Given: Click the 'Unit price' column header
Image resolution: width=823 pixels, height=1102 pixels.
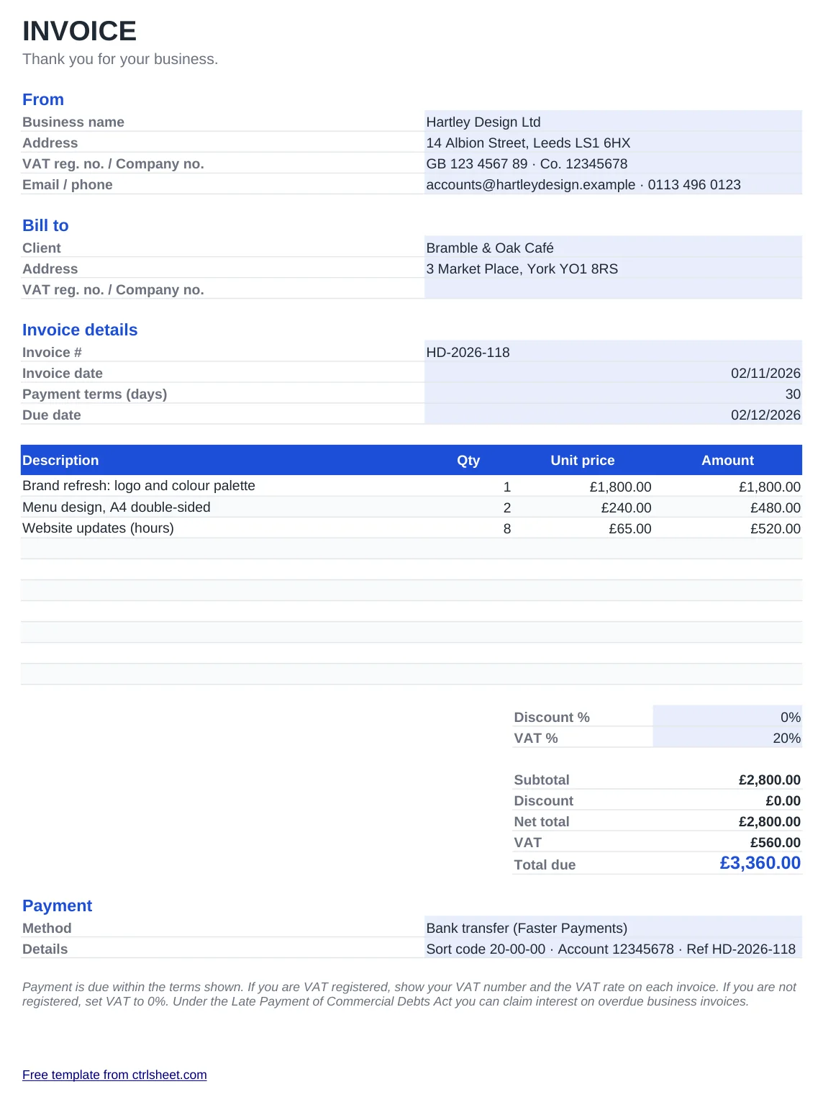Looking at the screenshot, I should pyautogui.click(x=583, y=460).
